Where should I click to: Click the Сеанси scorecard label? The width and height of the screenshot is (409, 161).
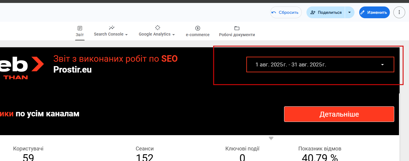click(145, 149)
